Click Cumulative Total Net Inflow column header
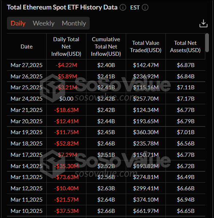The width and height of the screenshot is (214, 218). [106, 47]
